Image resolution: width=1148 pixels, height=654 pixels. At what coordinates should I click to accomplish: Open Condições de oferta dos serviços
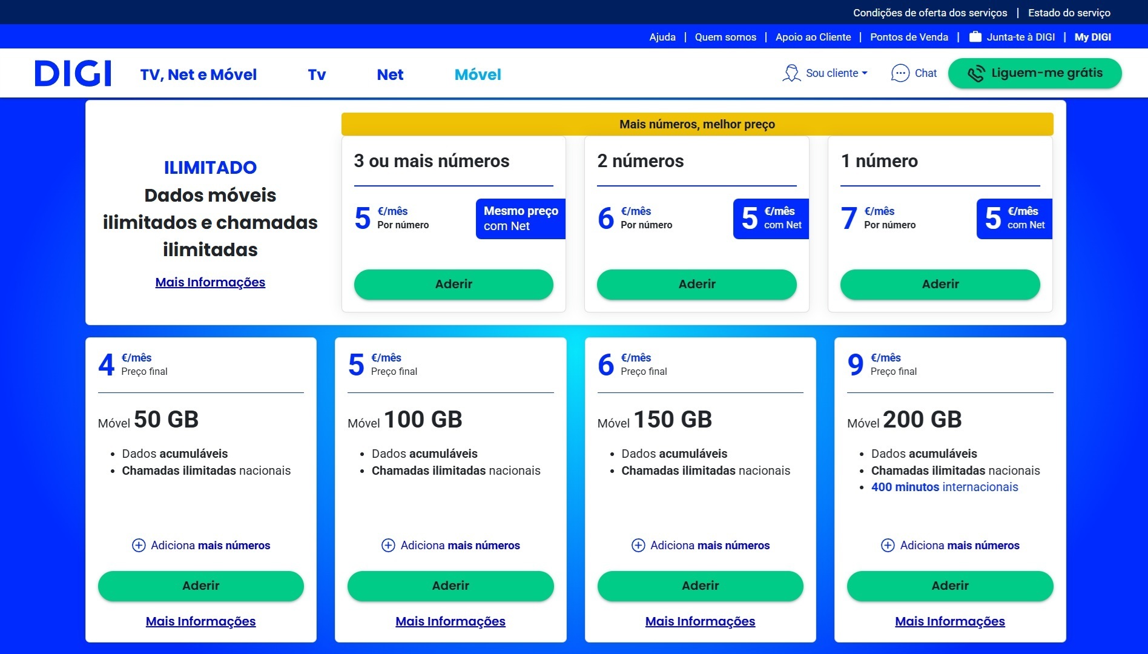tap(930, 13)
